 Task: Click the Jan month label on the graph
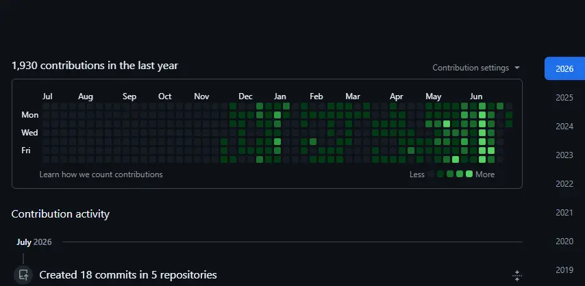pos(280,96)
